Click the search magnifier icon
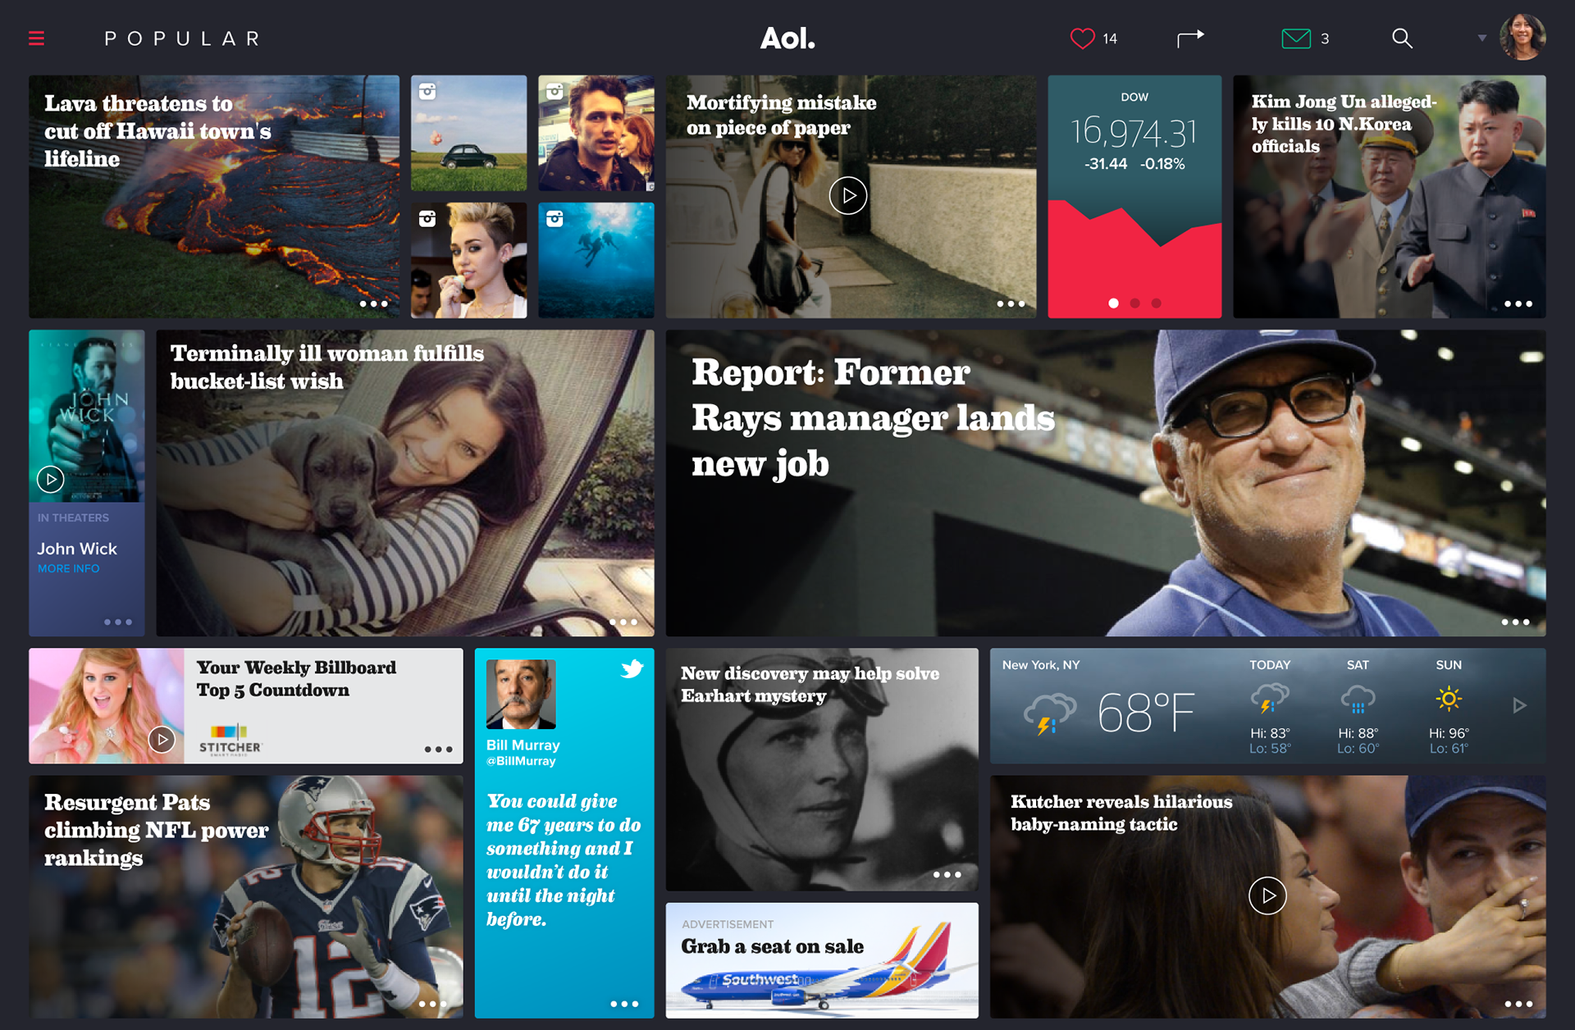1575x1030 pixels. pyautogui.click(x=1402, y=39)
